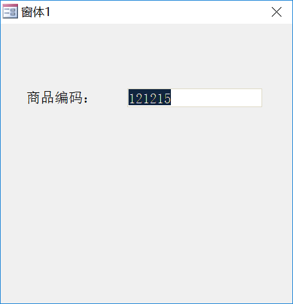The image size is (293, 304).
Task: Open the window system menu via the form icon
Action: click(x=10, y=12)
